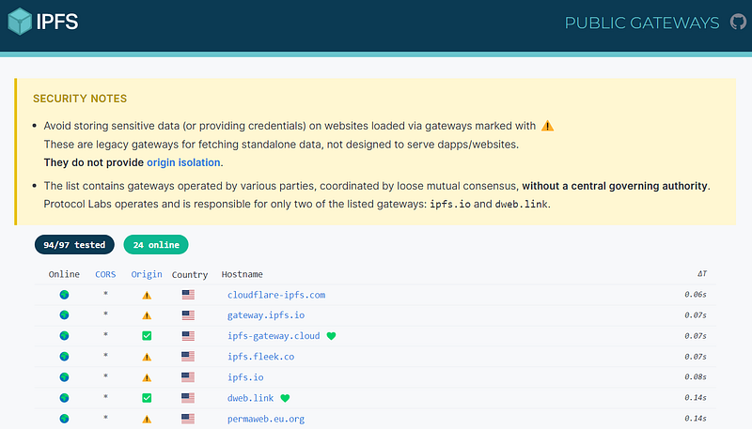
Task: Click the SECURITY NOTES heading
Action: [x=80, y=99]
